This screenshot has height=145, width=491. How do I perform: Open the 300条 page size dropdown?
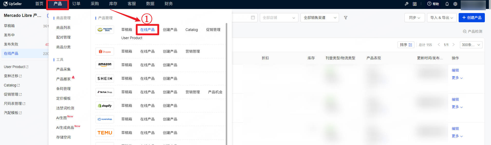(x=471, y=45)
